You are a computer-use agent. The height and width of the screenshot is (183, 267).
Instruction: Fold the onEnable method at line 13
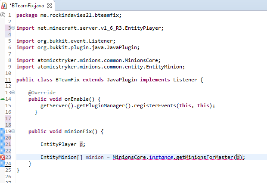(x=13, y=93)
